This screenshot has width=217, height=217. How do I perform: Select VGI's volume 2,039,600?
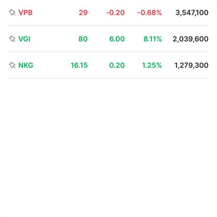click(191, 39)
